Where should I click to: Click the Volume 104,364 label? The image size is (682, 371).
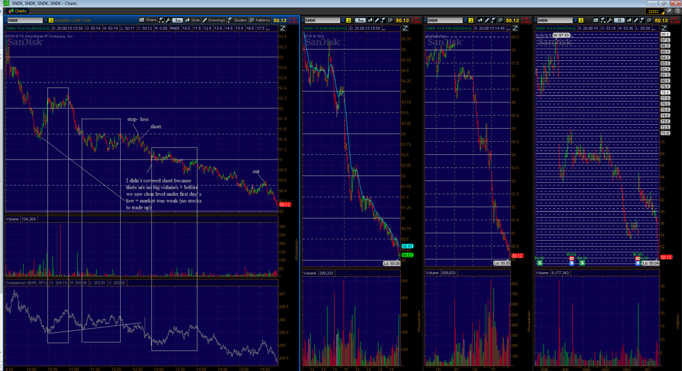[x=21, y=219]
